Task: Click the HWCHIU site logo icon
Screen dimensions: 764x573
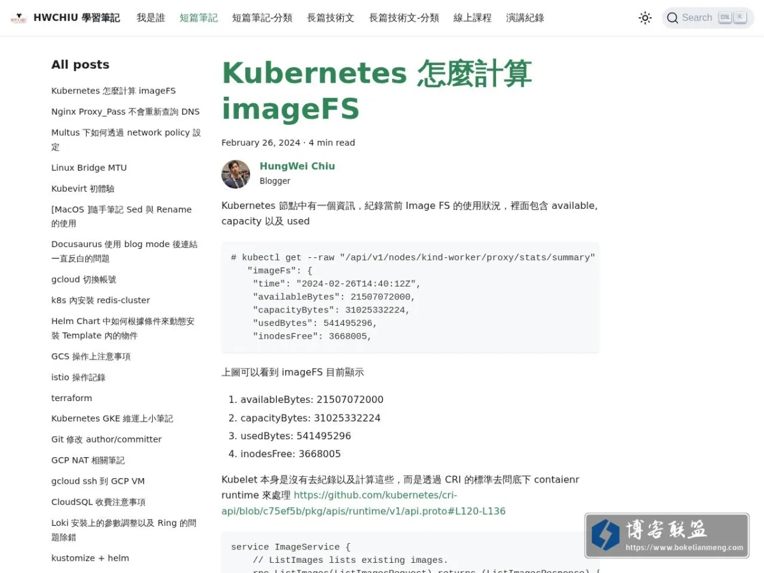Action: tap(18, 18)
